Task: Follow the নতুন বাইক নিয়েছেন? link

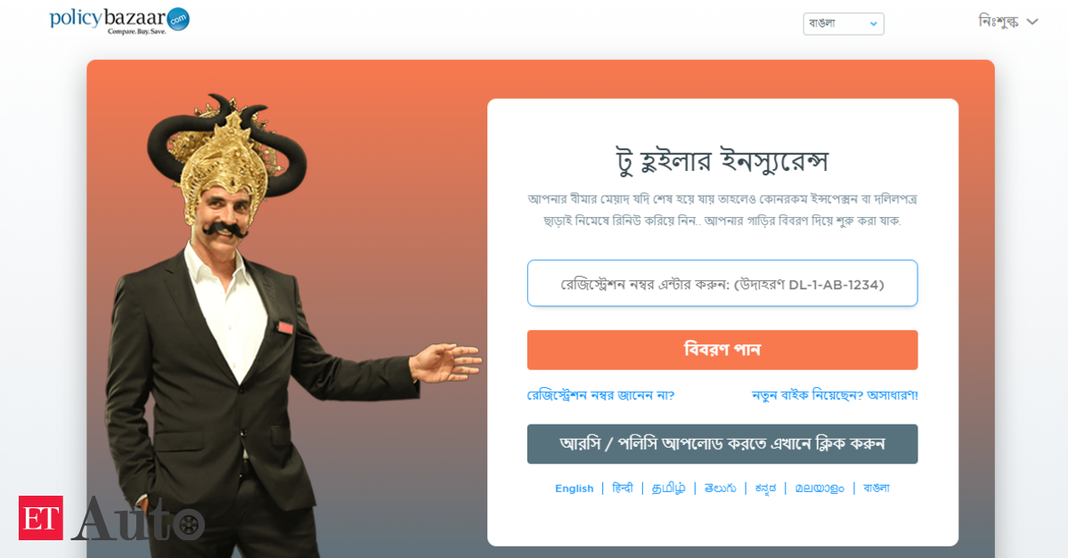Action: [835, 394]
